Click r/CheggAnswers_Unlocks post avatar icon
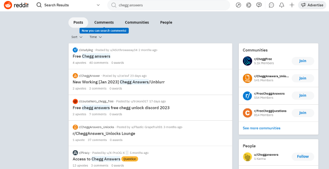 click(x=75, y=127)
